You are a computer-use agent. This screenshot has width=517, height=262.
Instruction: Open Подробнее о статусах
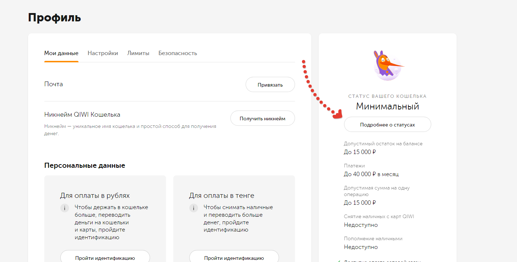[x=387, y=125]
